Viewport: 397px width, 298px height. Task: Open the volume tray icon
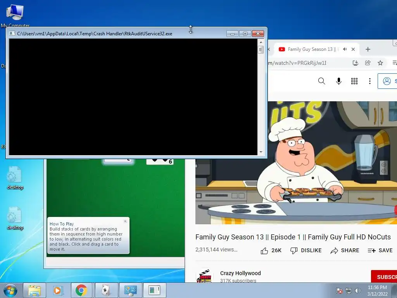point(358,290)
